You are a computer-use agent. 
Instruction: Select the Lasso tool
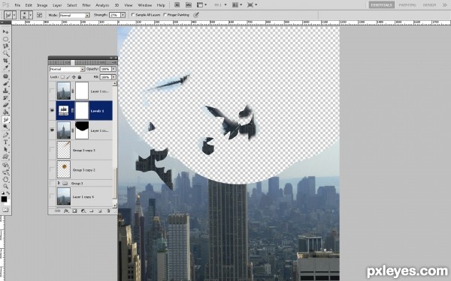5,46
